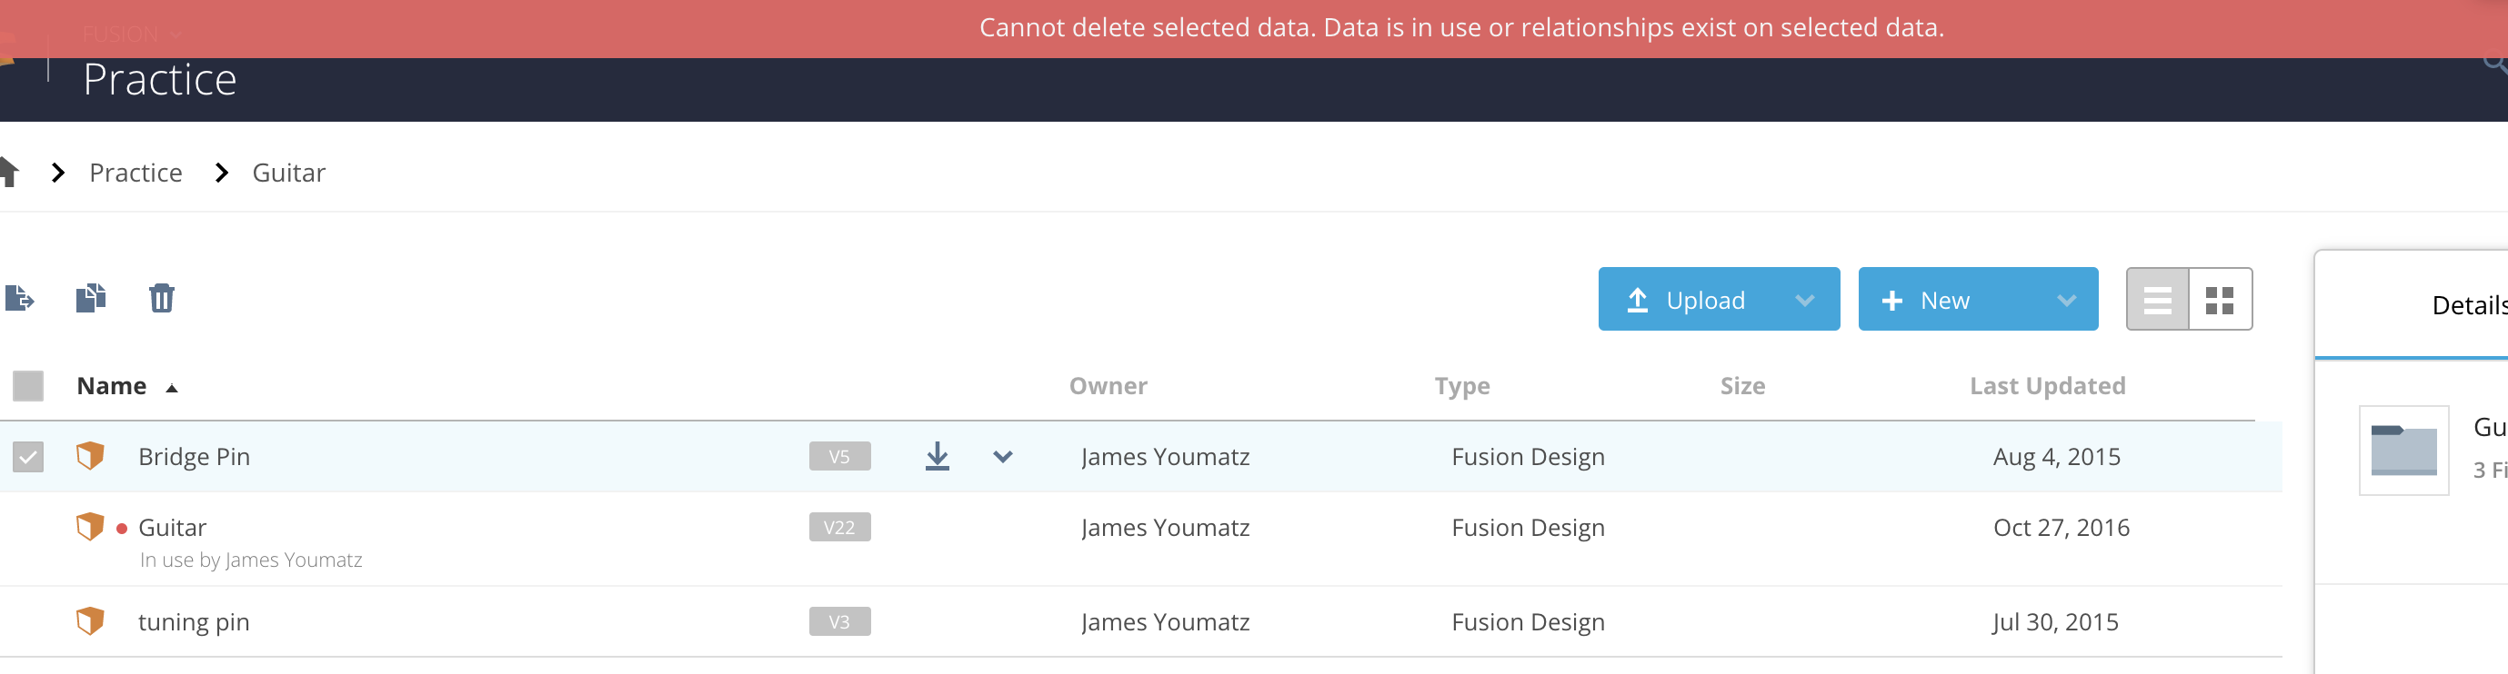Switch to list view
2508x674 pixels.
[2158, 300]
